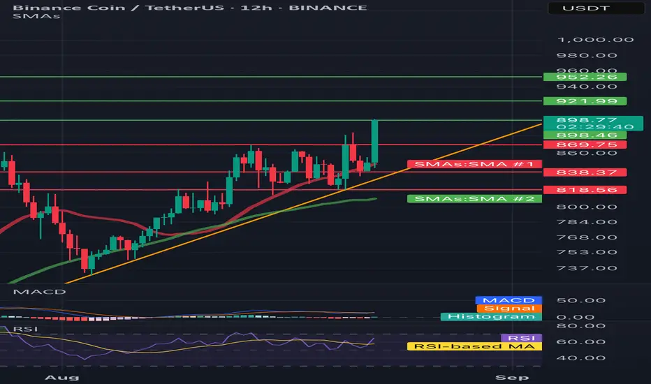Click the SMAs indicator name
Viewport: 651px width, 384px height.
(36, 16)
